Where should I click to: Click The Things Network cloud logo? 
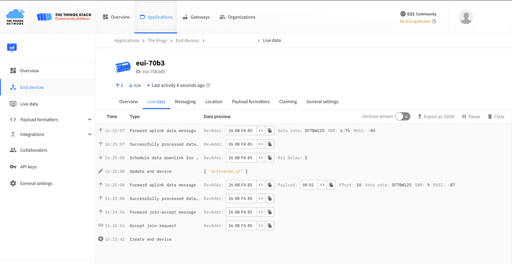(x=15, y=17)
